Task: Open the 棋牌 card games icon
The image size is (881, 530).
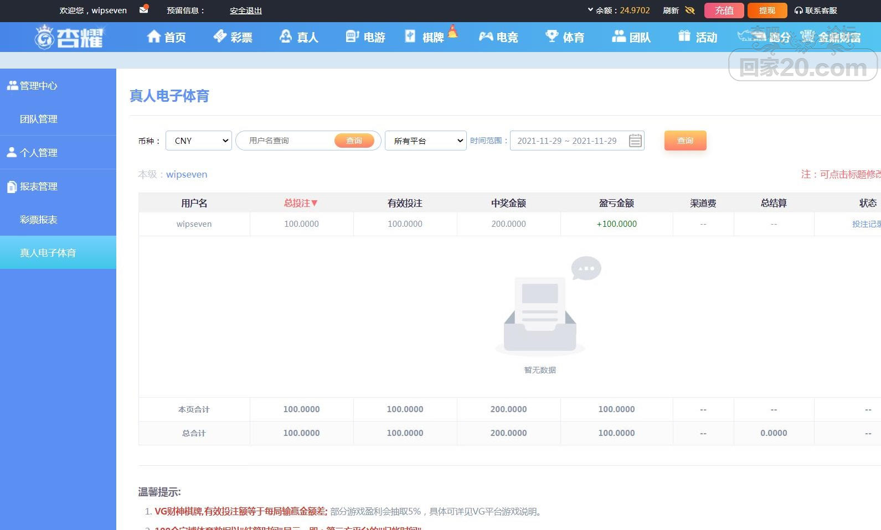Action: tap(410, 37)
